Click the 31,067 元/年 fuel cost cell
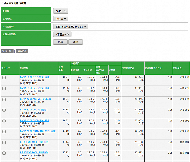 133,91
